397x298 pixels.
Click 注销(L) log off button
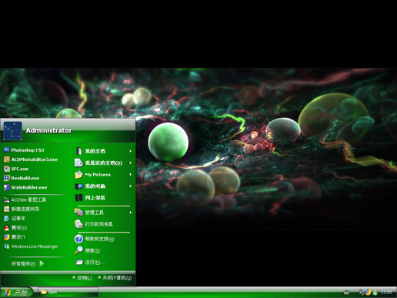click(x=82, y=278)
